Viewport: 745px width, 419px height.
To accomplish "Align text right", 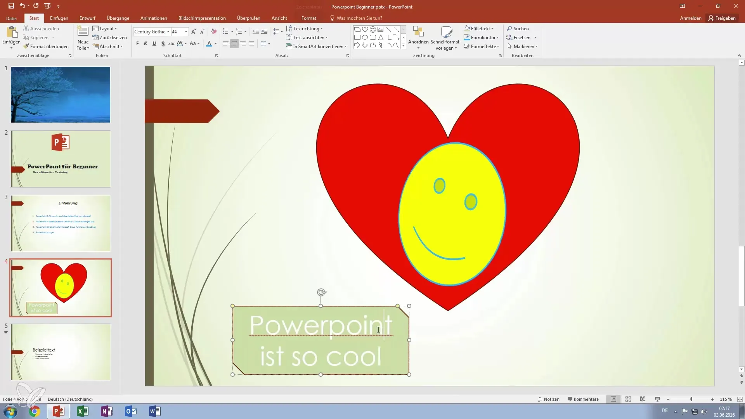I will (243, 43).
